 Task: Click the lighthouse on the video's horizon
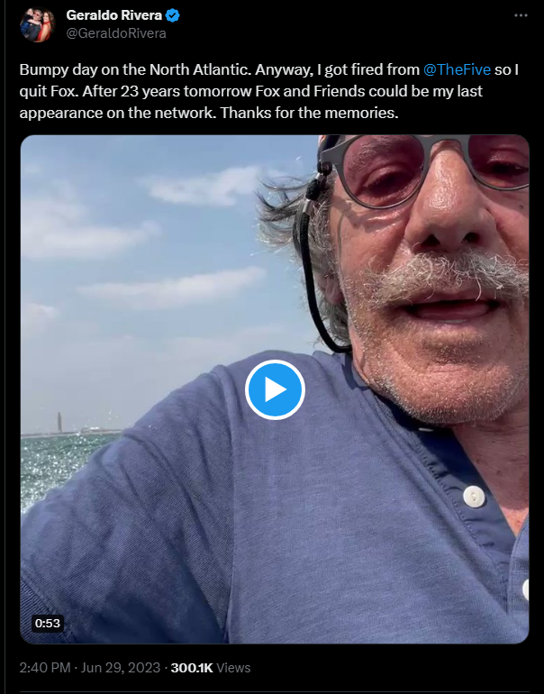click(59, 422)
